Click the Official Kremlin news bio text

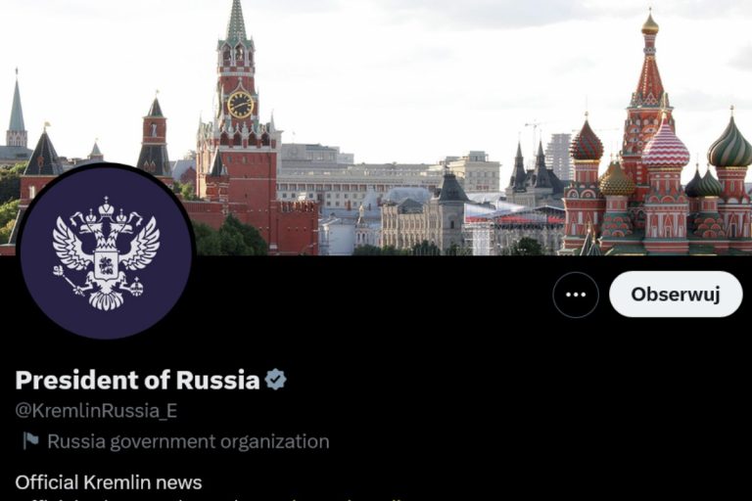(109, 482)
